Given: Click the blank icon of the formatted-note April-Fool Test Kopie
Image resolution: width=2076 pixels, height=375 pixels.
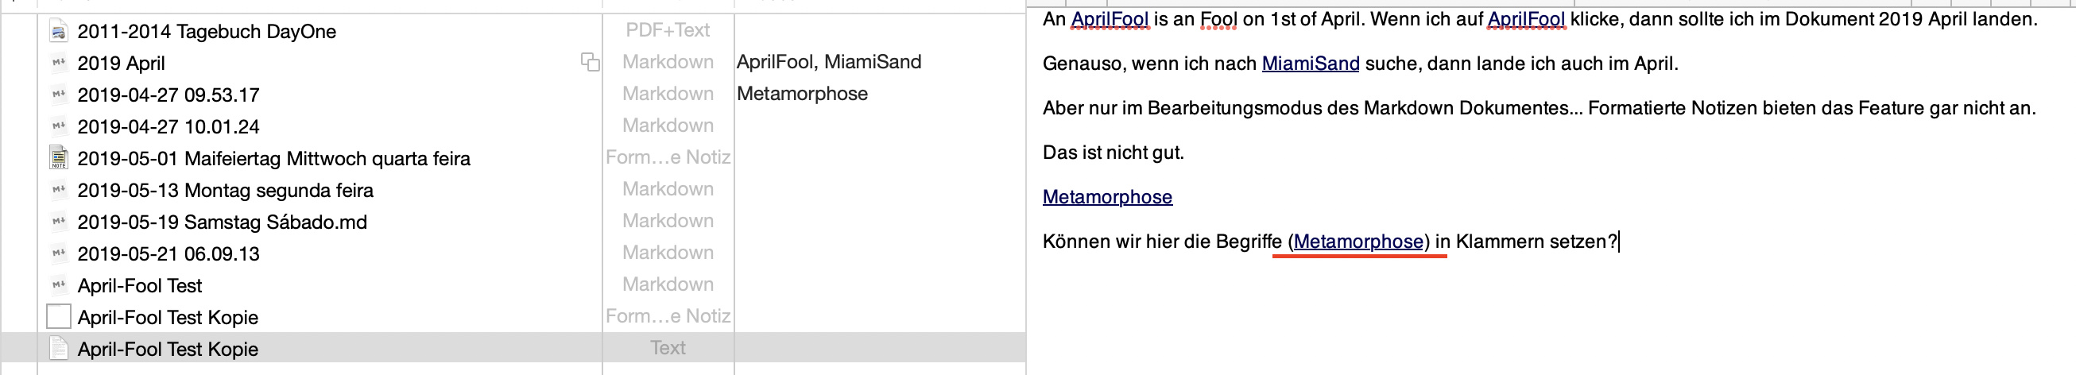Looking at the screenshot, I should (x=59, y=317).
